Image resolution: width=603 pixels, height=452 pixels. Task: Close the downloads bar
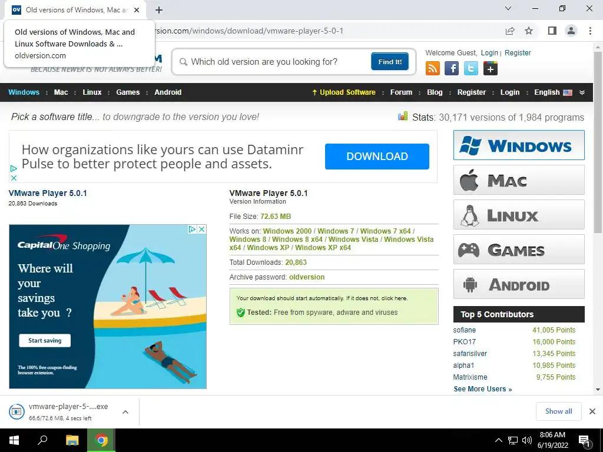592,411
